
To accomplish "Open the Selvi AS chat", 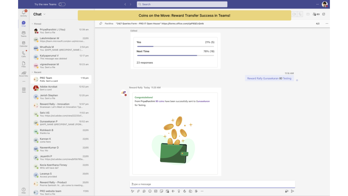I will 61,114.
